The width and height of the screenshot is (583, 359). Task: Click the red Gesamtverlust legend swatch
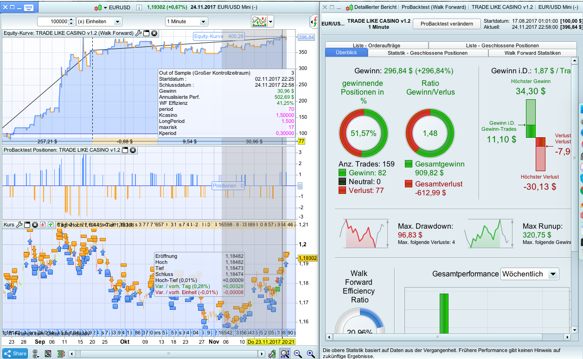coord(409,184)
